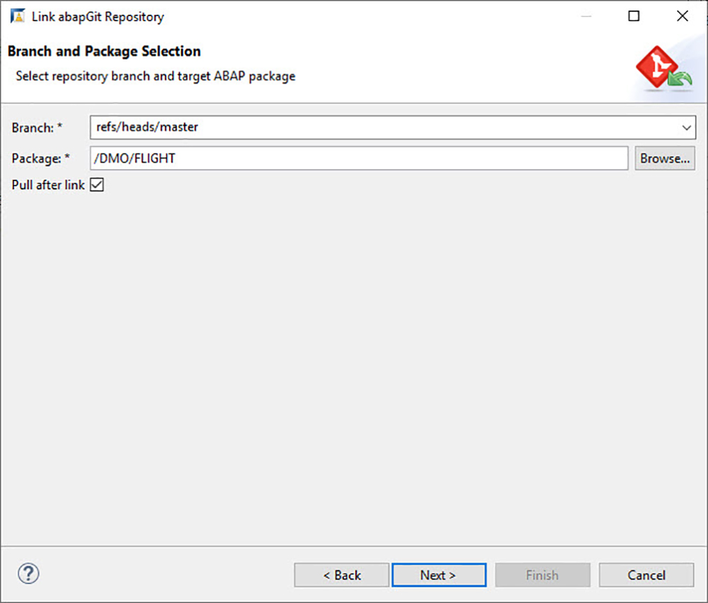Uncheck the Pull after link checkbox

tap(96, 184)
